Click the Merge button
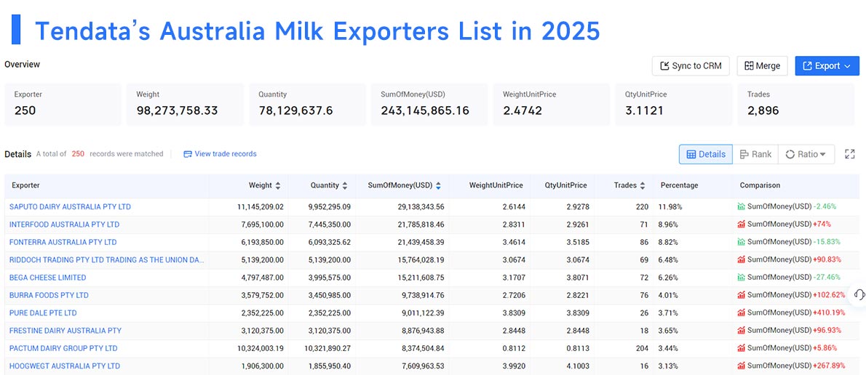Image resolution: width=866 pixels, height=375 pixels. 762,65
